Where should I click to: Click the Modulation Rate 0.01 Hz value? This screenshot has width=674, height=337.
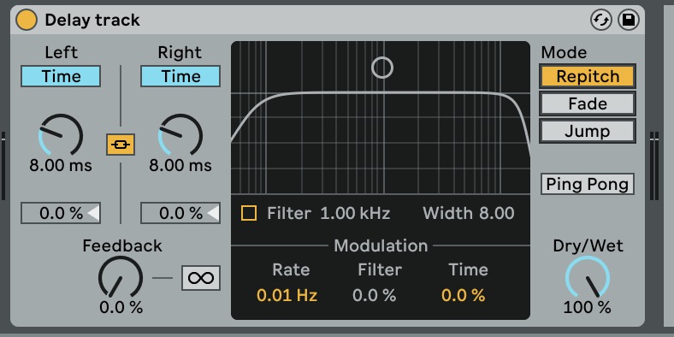(x=287, y=295)
